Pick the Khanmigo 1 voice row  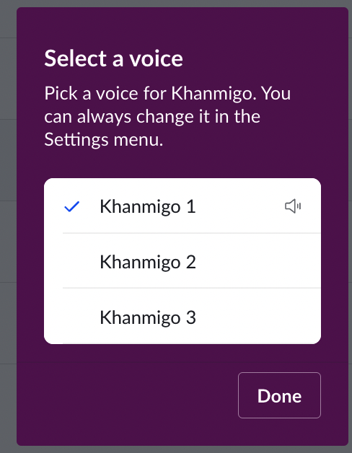point(182,206)
